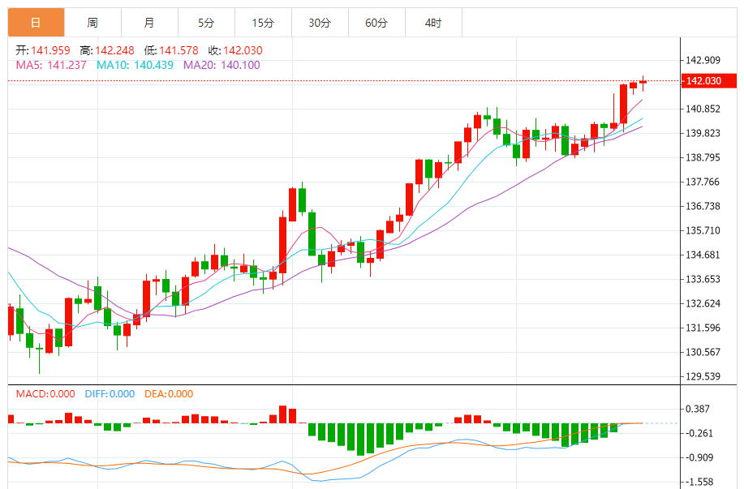744x489 pixels.
Task: Click the high price value 142.248
Action: (x=115, y=50)
